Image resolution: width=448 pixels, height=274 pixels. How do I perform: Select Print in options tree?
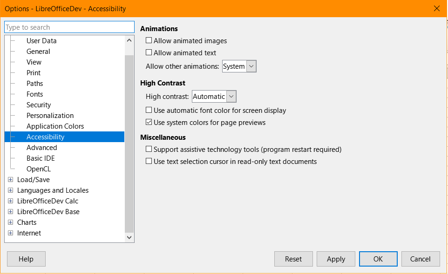(x=34, y=73)
